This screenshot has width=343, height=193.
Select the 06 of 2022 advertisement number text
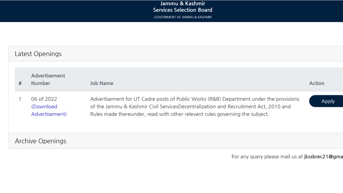click(x=44, y=99)
